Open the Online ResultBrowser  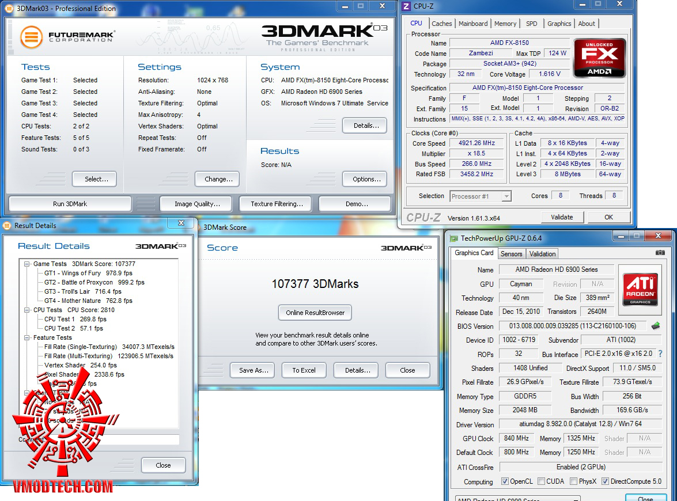315,313
